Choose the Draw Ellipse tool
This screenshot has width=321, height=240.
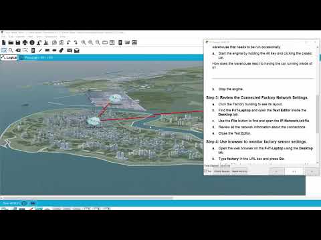pos(54,51)
